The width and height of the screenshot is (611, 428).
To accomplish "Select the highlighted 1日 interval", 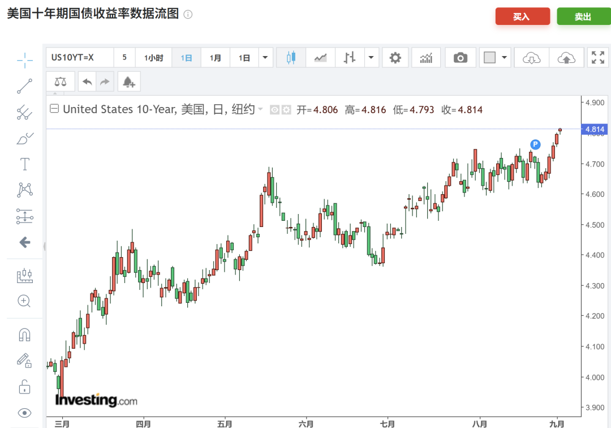I will pos(186,58).
